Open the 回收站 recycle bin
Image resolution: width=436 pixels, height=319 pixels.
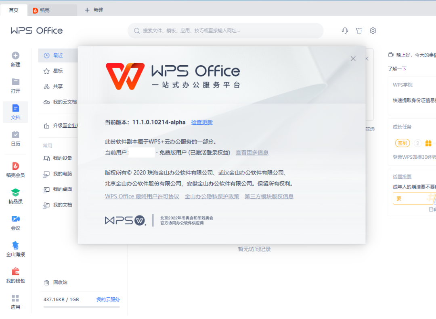pos(56,282)
